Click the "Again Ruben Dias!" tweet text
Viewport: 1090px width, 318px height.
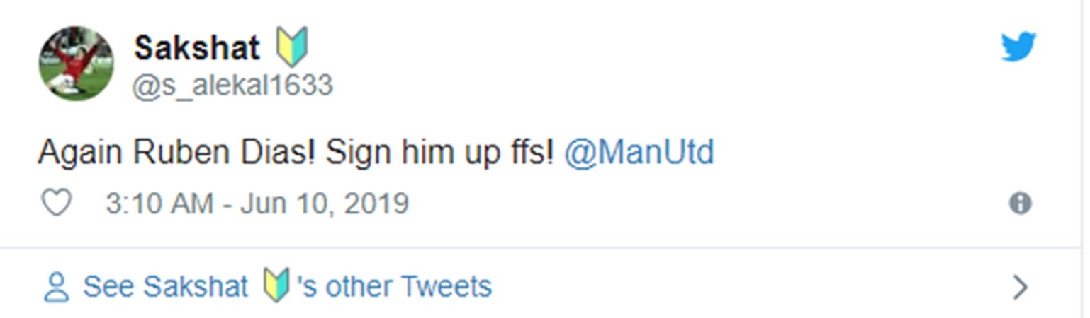pyautogui.click(x=176, y=153)
